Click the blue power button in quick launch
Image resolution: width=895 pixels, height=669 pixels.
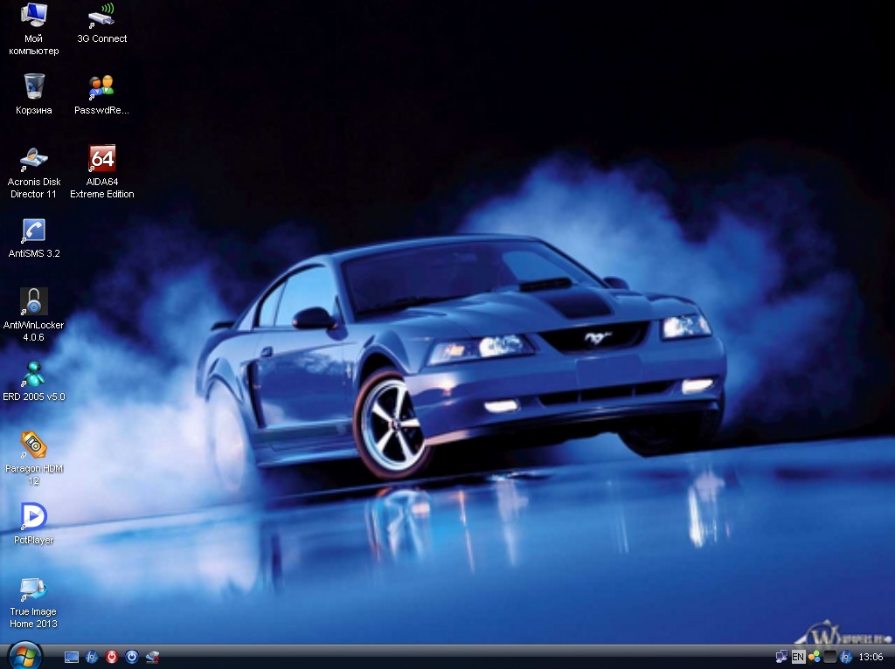(132, 657)
